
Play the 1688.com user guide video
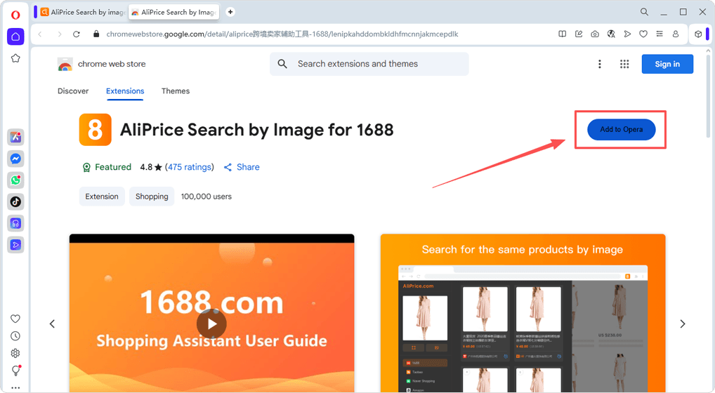(x=211, y=324)
